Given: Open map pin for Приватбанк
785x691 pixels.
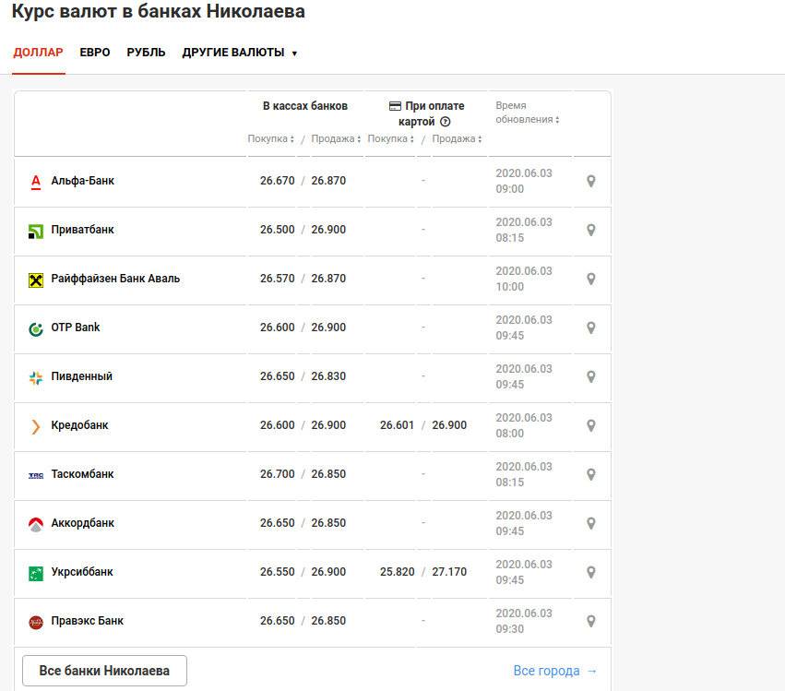Looking at the screenshot, I should click(590, 231).
